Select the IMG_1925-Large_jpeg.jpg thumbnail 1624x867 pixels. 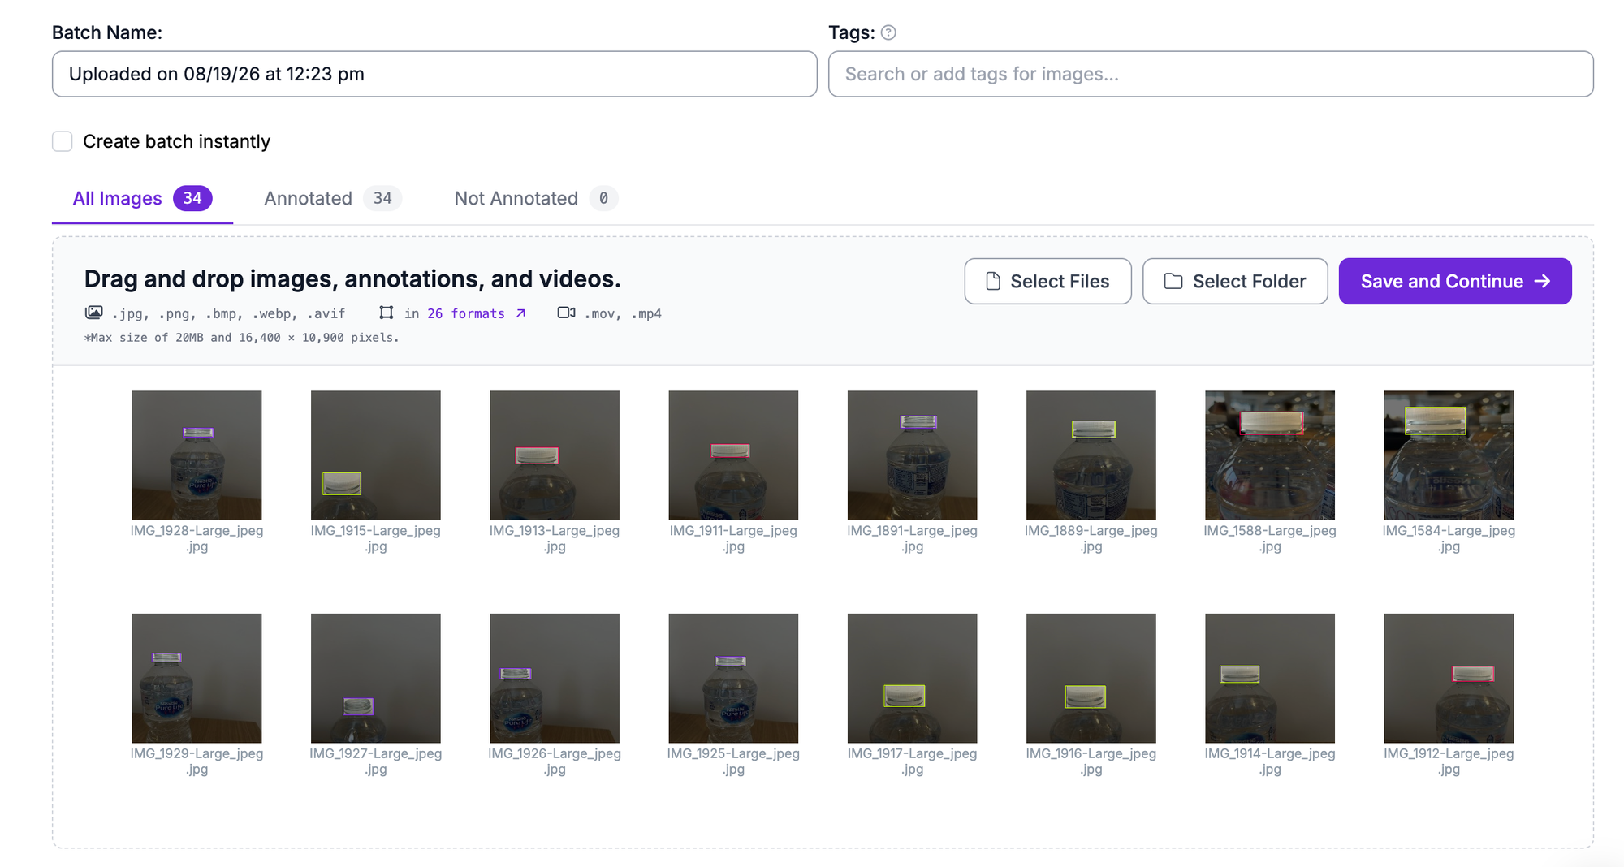point(733,678)
